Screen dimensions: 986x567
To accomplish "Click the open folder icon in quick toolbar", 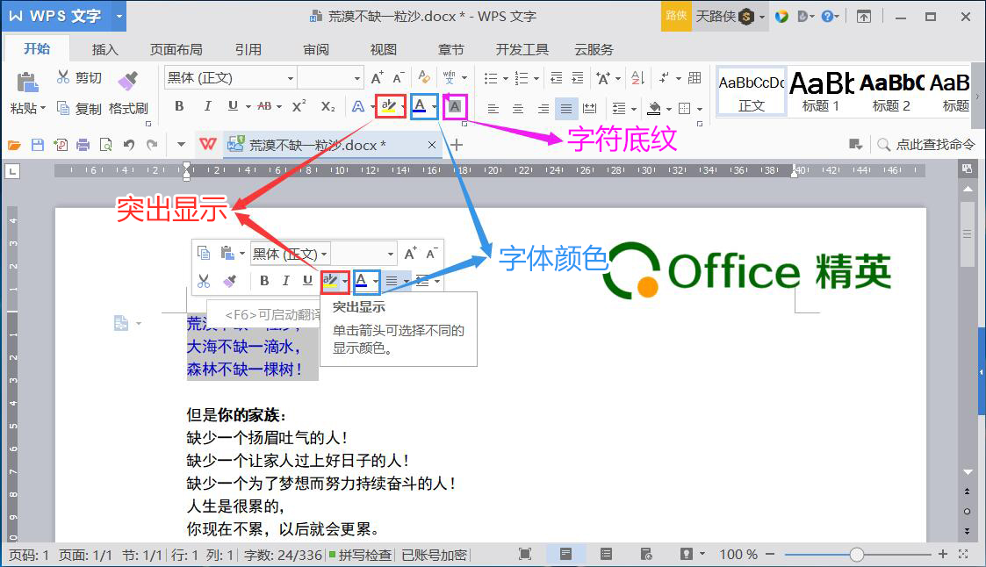I will click(x=14, y=145).
